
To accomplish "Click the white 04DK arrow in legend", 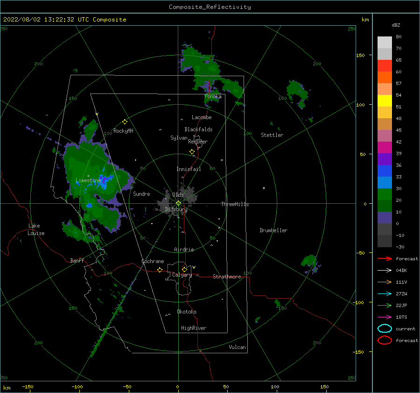I will tap(385, 271).
